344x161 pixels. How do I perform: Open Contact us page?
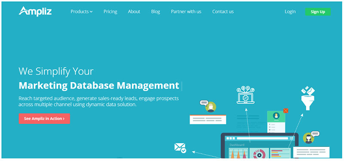point(223,12)
